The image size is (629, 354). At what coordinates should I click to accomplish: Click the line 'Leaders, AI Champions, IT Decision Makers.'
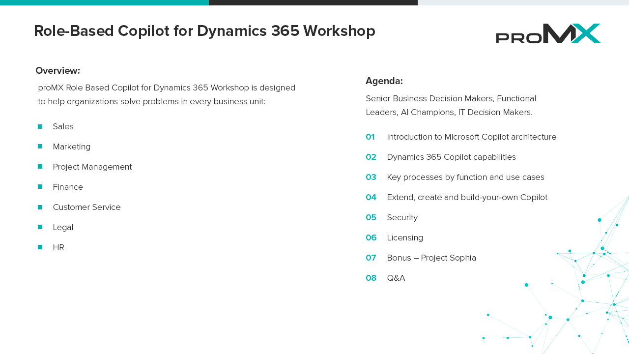click(x=449, y=112)
